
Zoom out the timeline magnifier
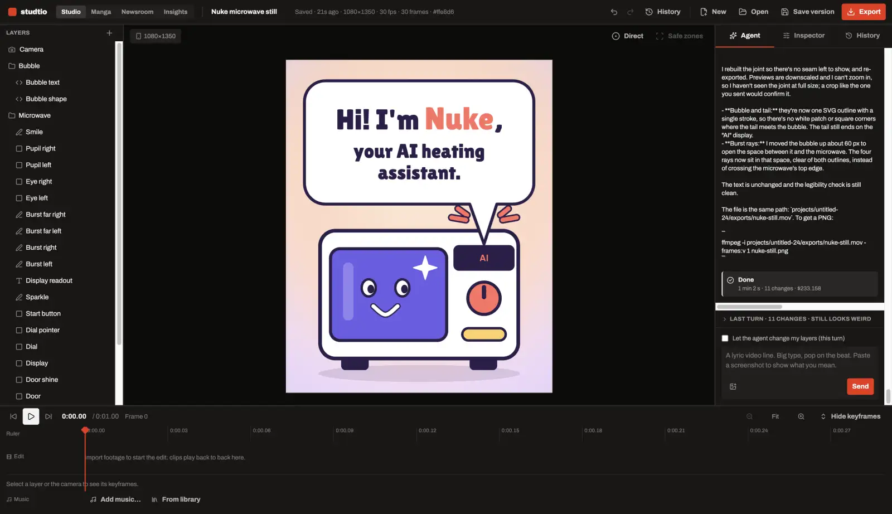(x=749, y=416)
